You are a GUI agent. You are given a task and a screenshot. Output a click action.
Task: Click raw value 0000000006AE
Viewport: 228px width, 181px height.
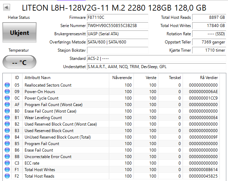203,92
